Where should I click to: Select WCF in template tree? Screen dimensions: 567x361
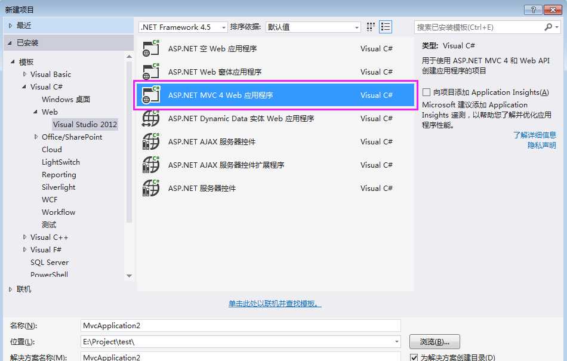click(x=50, y=200)
